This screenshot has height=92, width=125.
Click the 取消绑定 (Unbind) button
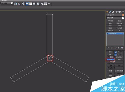119,73
